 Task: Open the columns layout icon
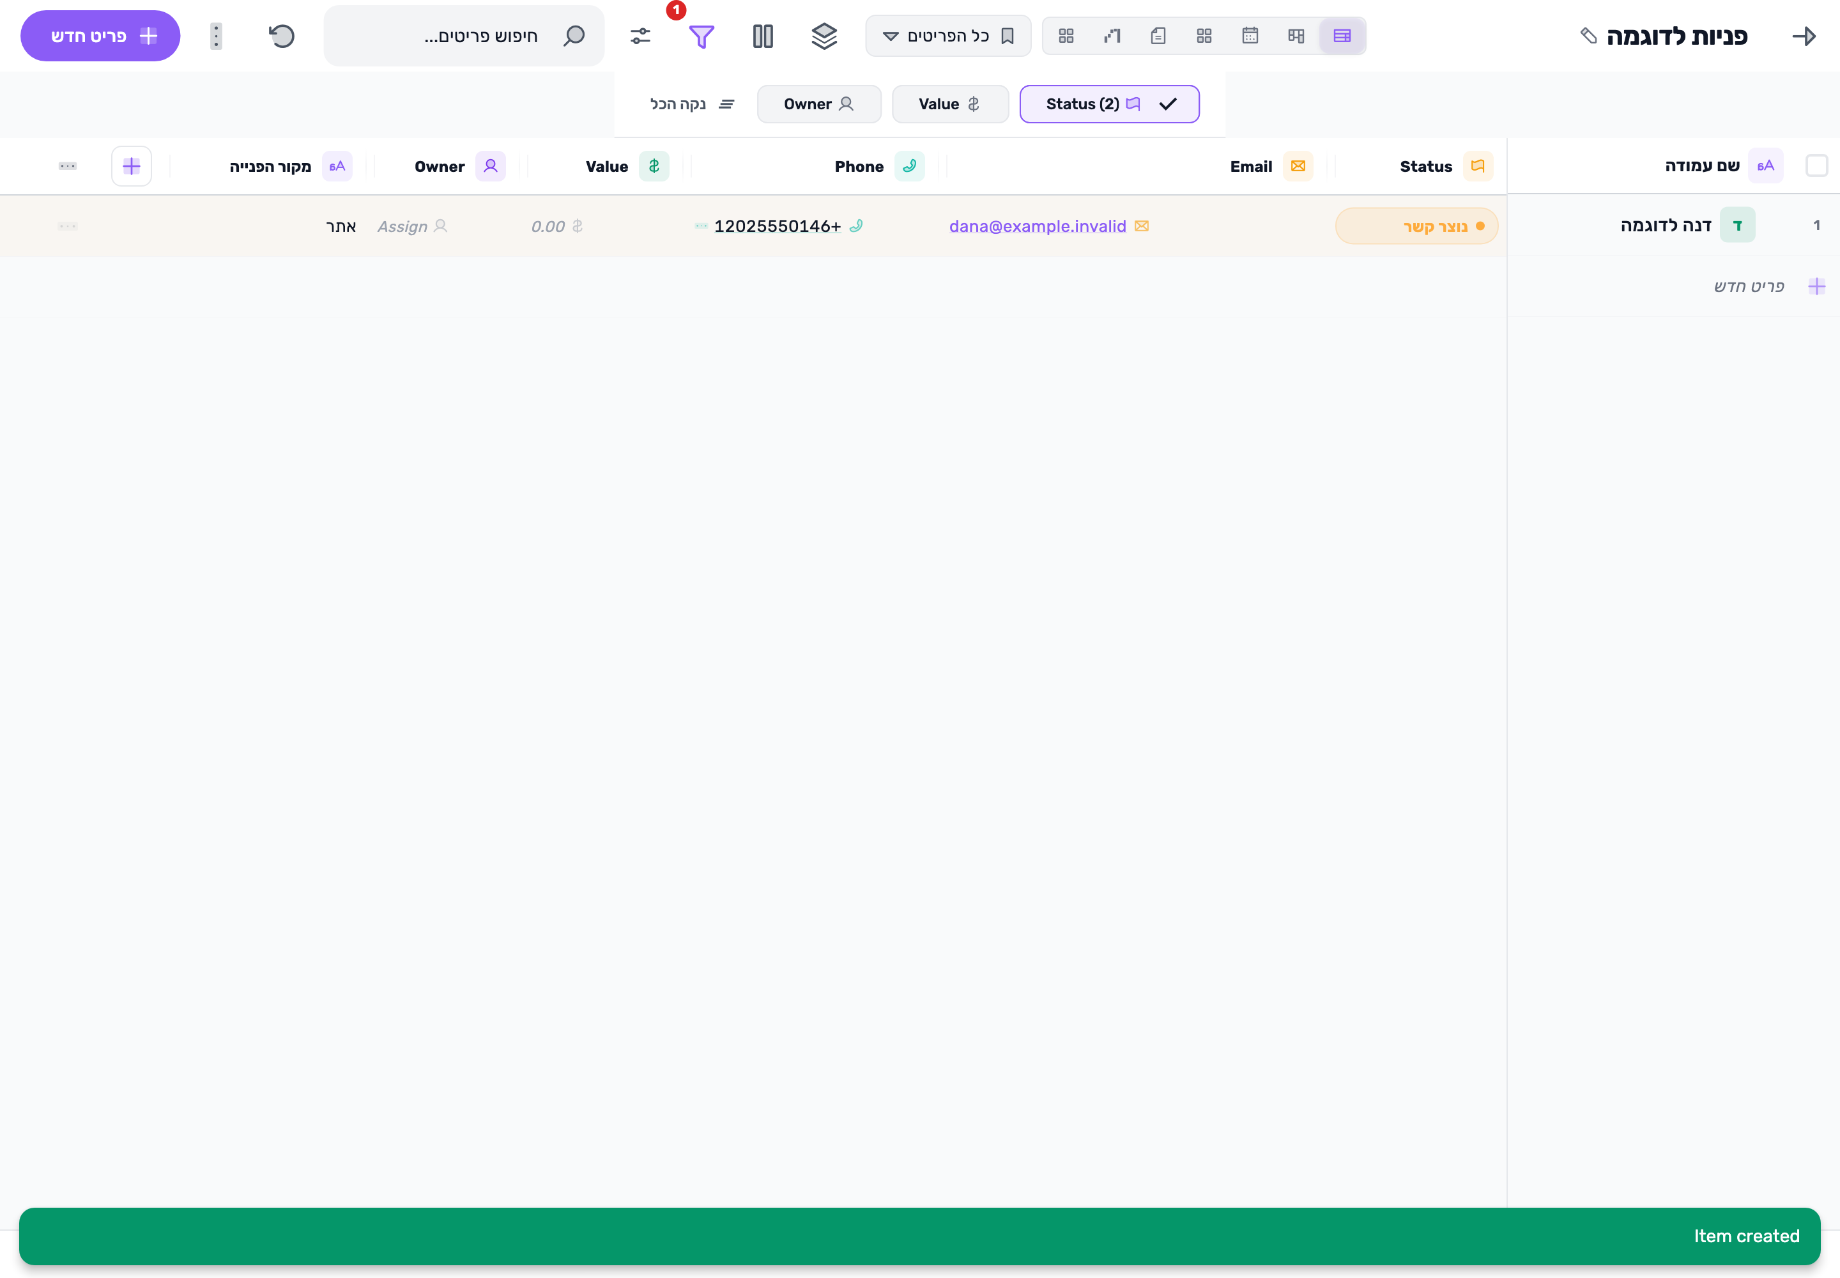[763, 36]
